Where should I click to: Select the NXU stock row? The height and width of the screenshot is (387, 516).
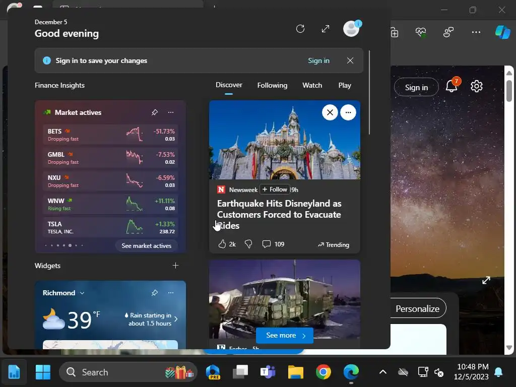[110, 181]
